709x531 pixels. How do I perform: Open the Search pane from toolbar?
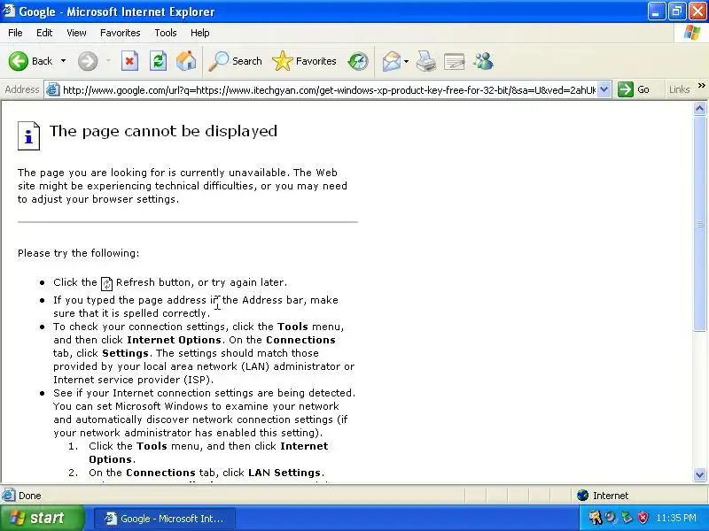[235, 61]
